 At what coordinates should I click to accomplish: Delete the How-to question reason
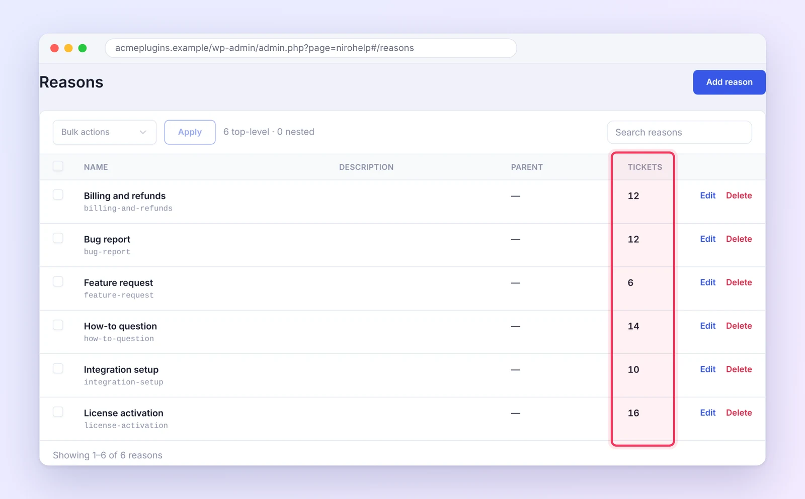pos(739,326)
